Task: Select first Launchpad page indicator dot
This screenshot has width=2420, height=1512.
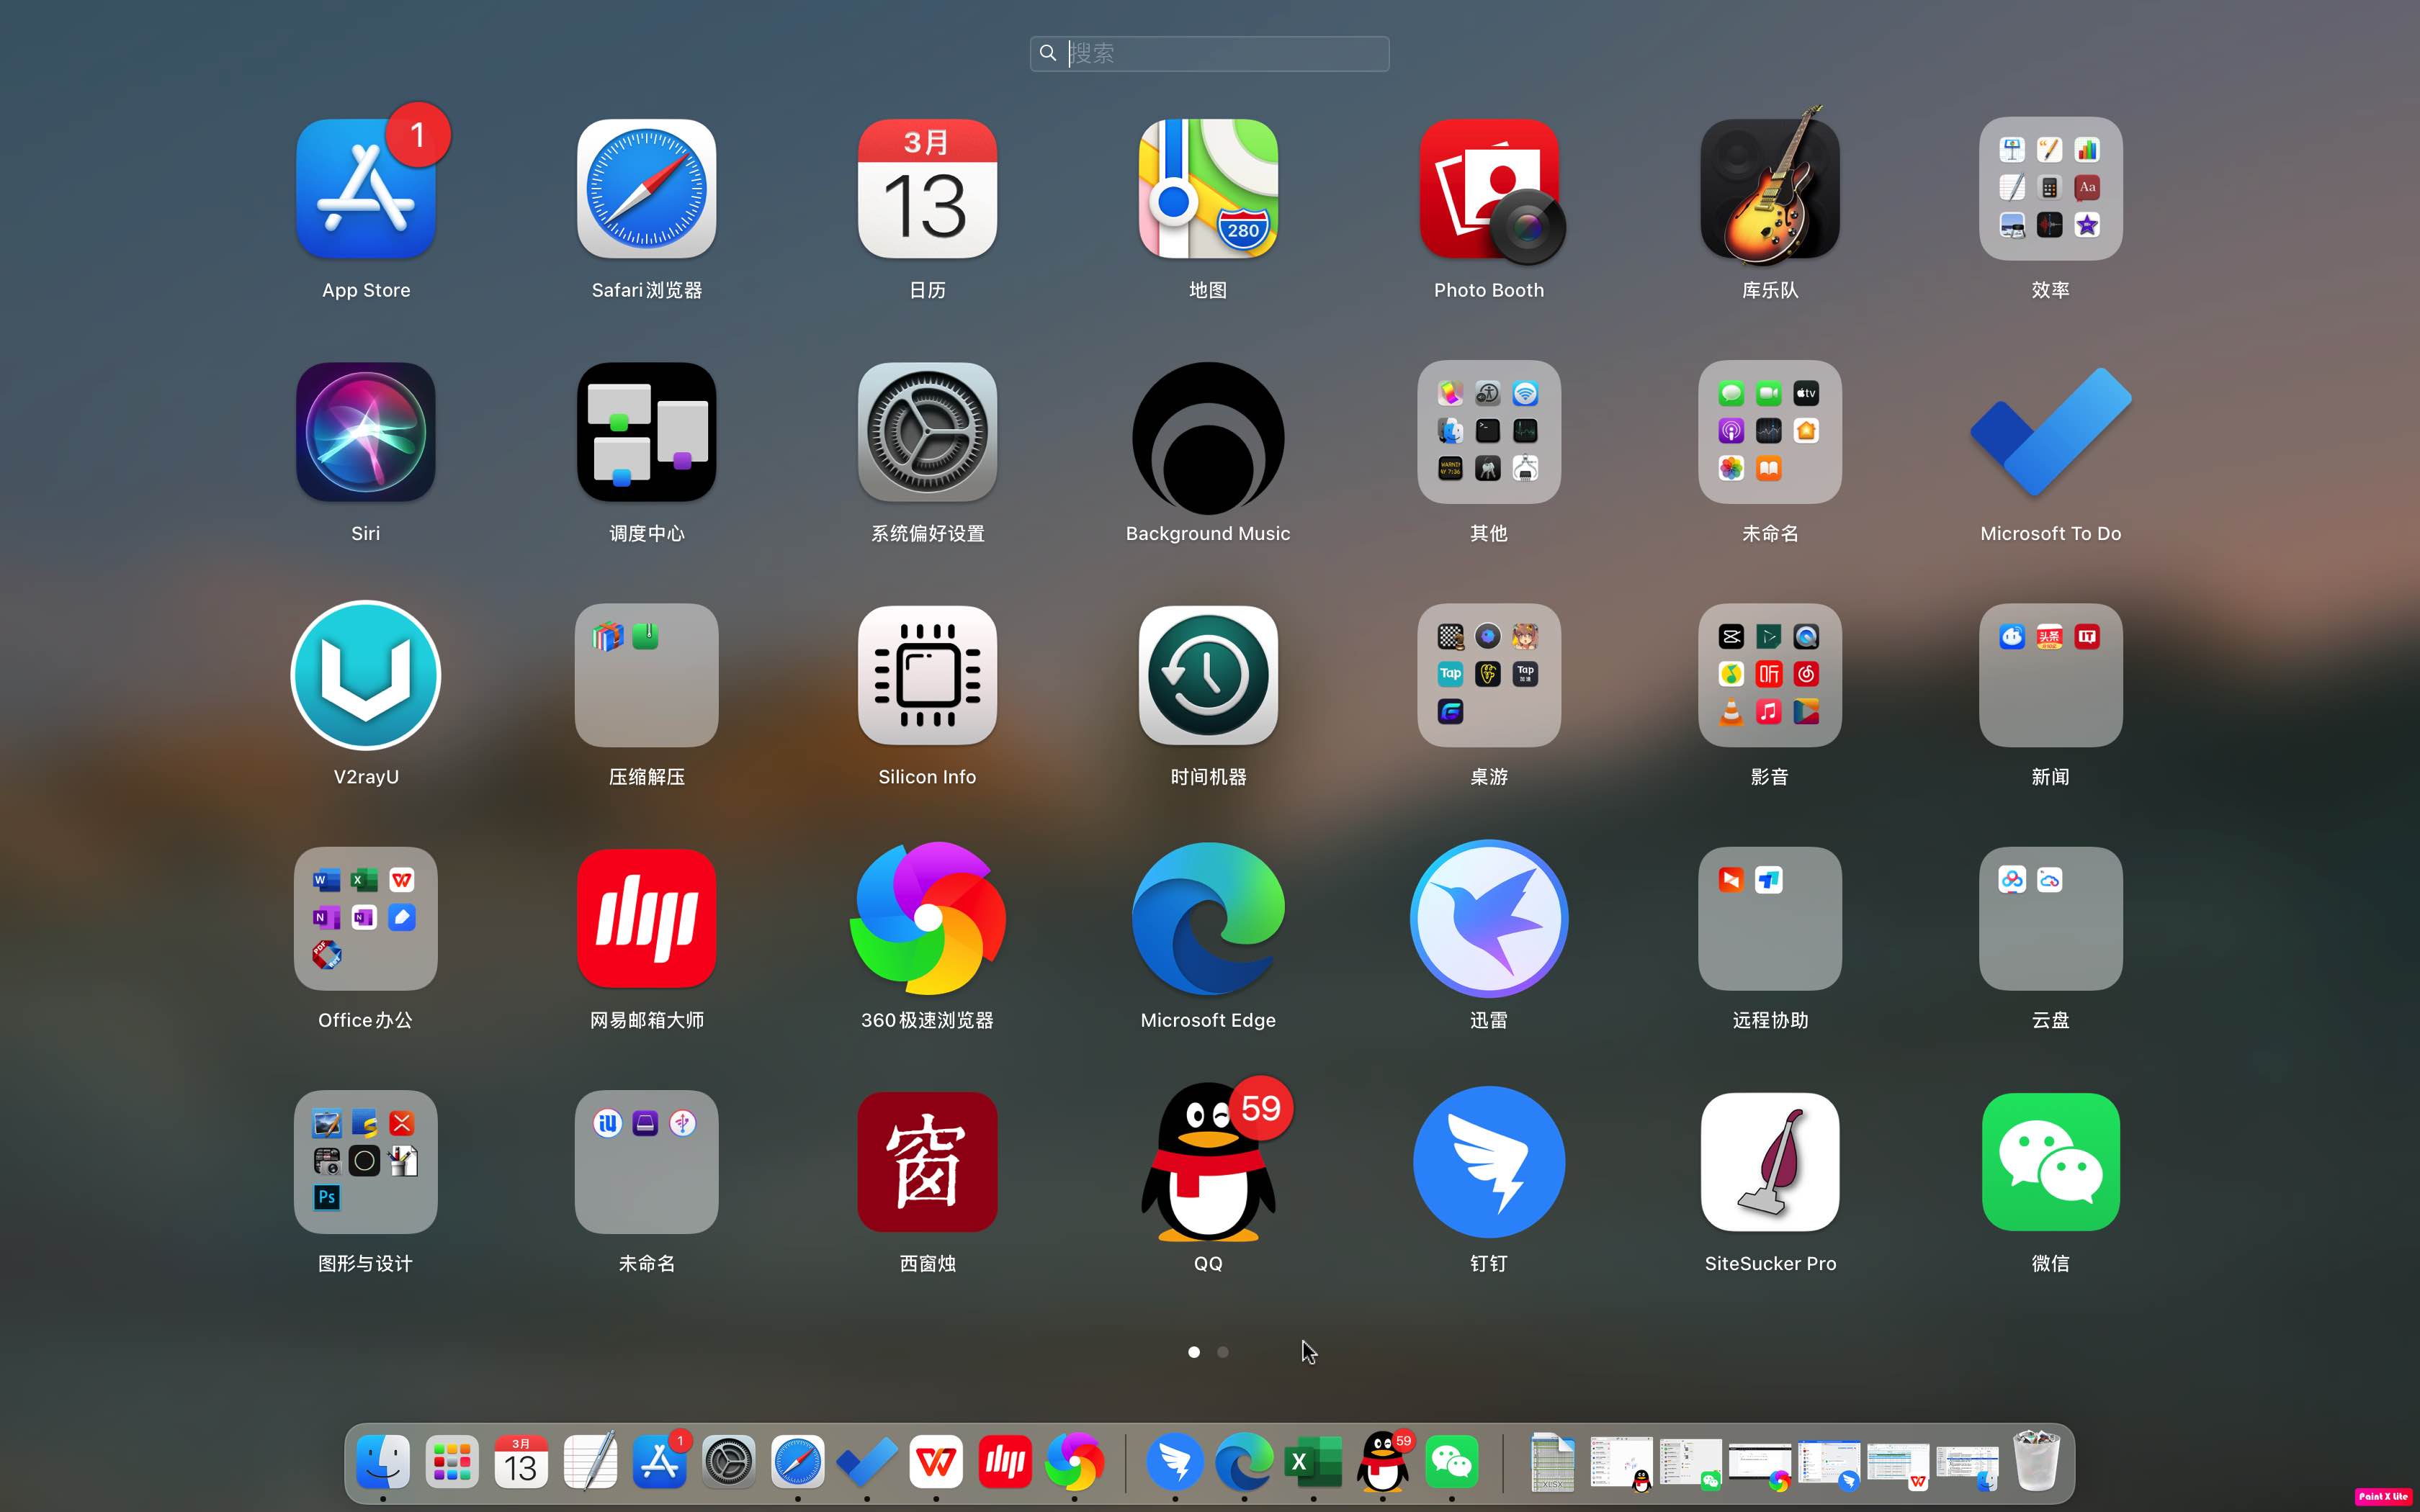Action: click(1193, 1352)
